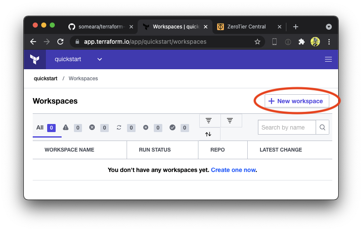The image size is (362, 231).
Task: Click the All count badge 0
Action: coord(51,128)
